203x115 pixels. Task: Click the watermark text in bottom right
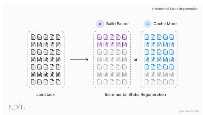pos(189,111)
